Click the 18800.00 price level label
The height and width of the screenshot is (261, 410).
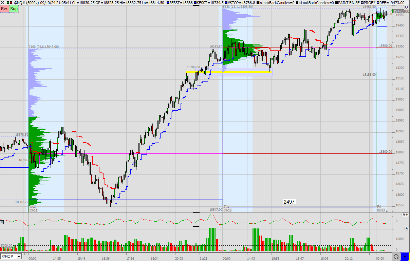point(386,152)
